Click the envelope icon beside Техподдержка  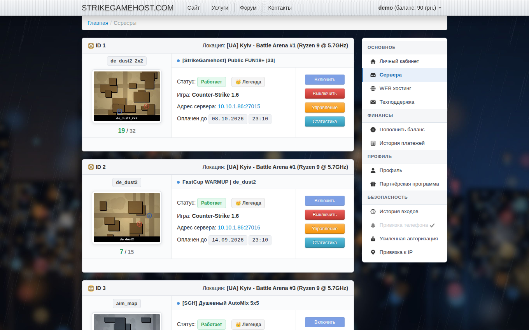click(x=373, y=102)
